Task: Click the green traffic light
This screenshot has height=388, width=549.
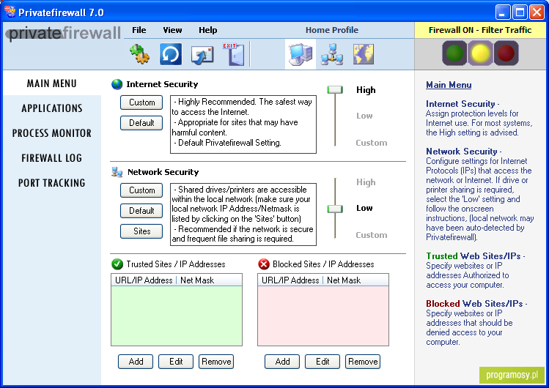Action: 454,53
